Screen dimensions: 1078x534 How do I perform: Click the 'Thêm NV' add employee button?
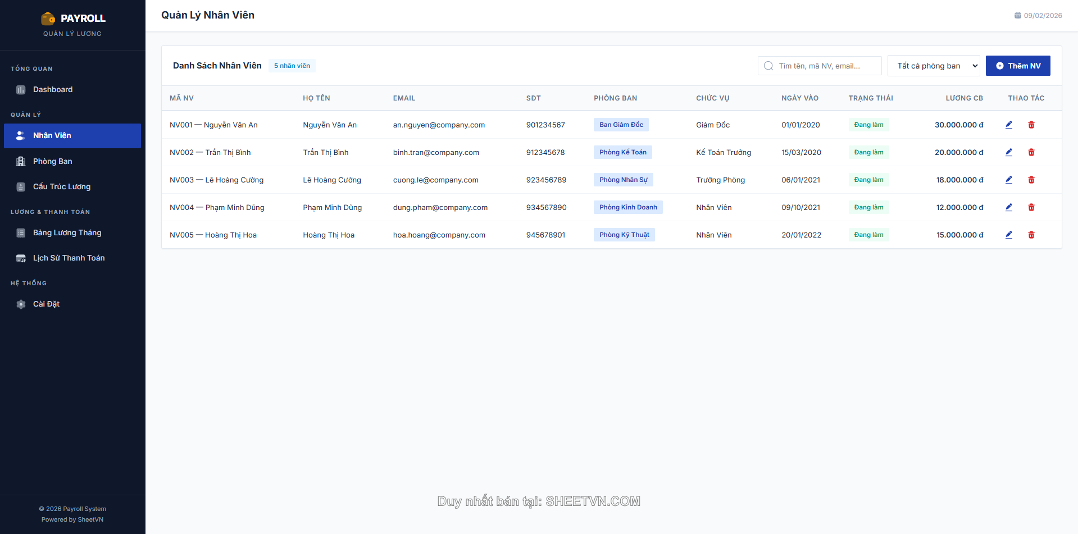coord(1017,66)
